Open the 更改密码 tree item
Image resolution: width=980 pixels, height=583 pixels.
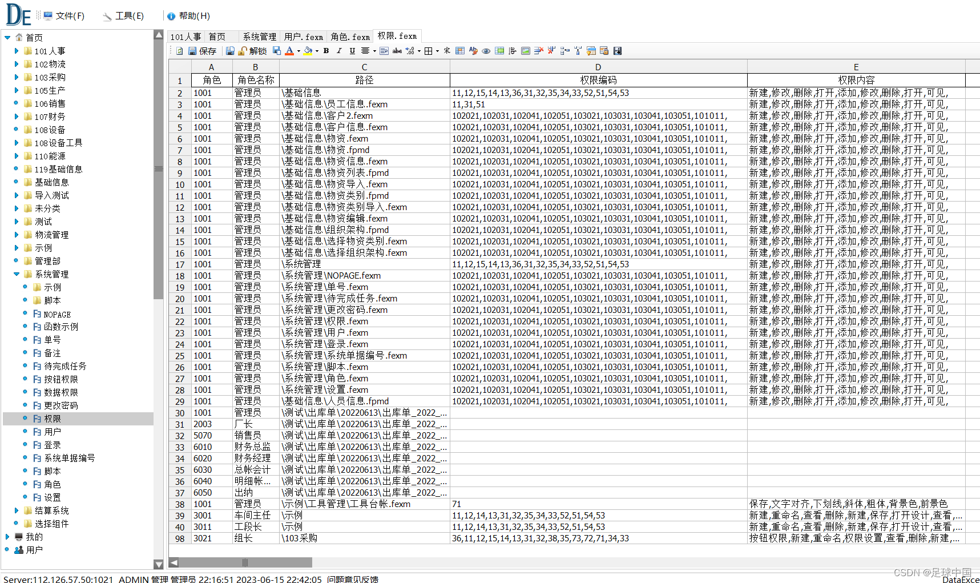tap(61, 405)
